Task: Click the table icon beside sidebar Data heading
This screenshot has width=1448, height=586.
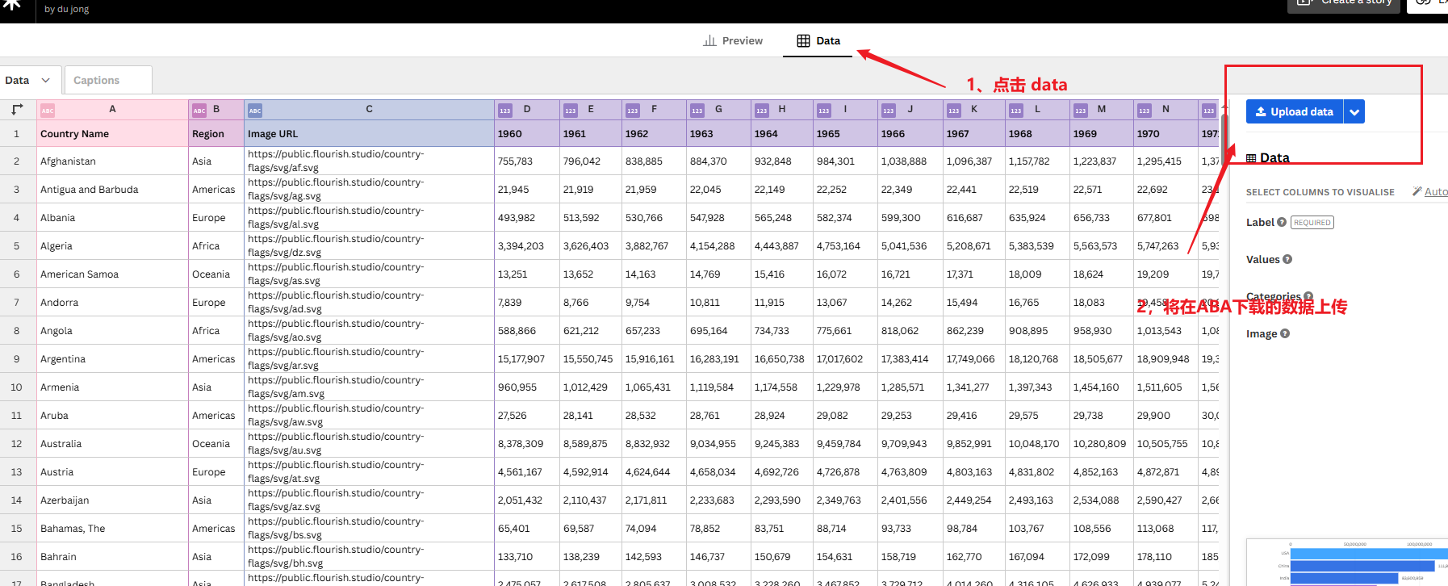Action: [x=1251, y=158]
